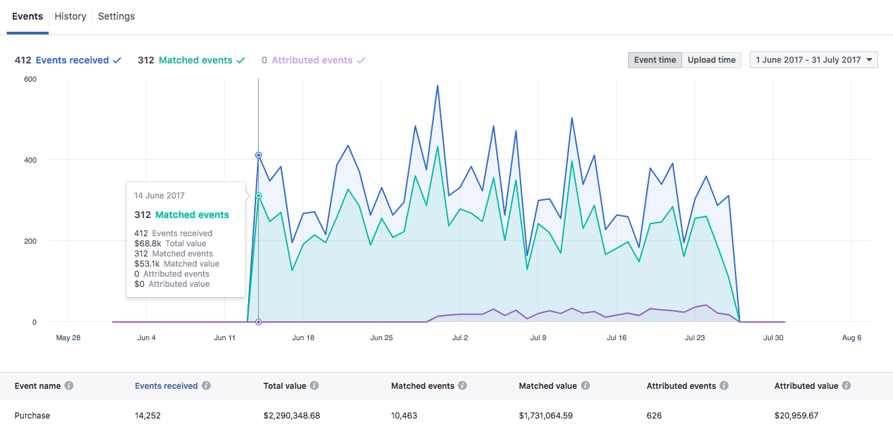Click info icon beside Events received column

pos(206,386)
